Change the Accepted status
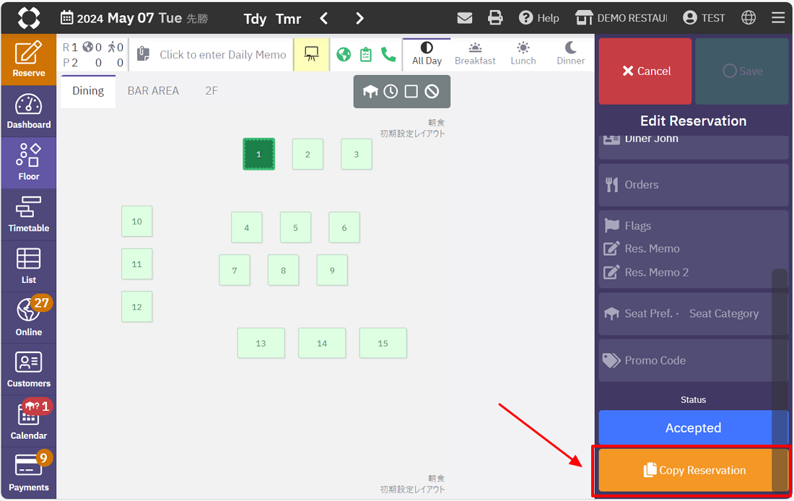 [x=693, y=428]
